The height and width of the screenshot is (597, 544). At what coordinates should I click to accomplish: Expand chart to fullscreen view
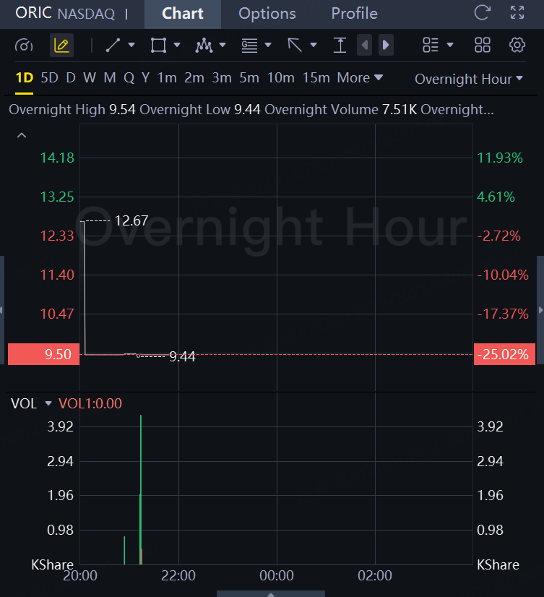(517, 13)
